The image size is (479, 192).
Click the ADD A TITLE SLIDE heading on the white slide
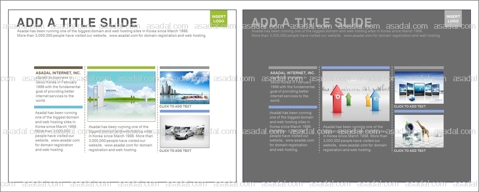77,22
